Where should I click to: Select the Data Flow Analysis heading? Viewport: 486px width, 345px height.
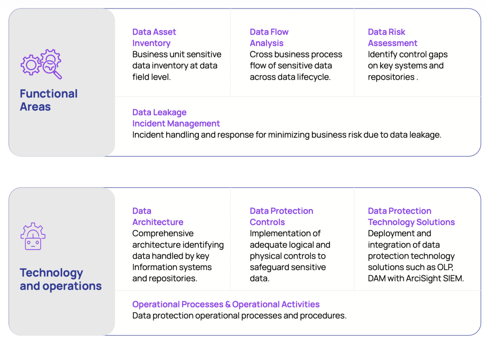pos(269,37)
